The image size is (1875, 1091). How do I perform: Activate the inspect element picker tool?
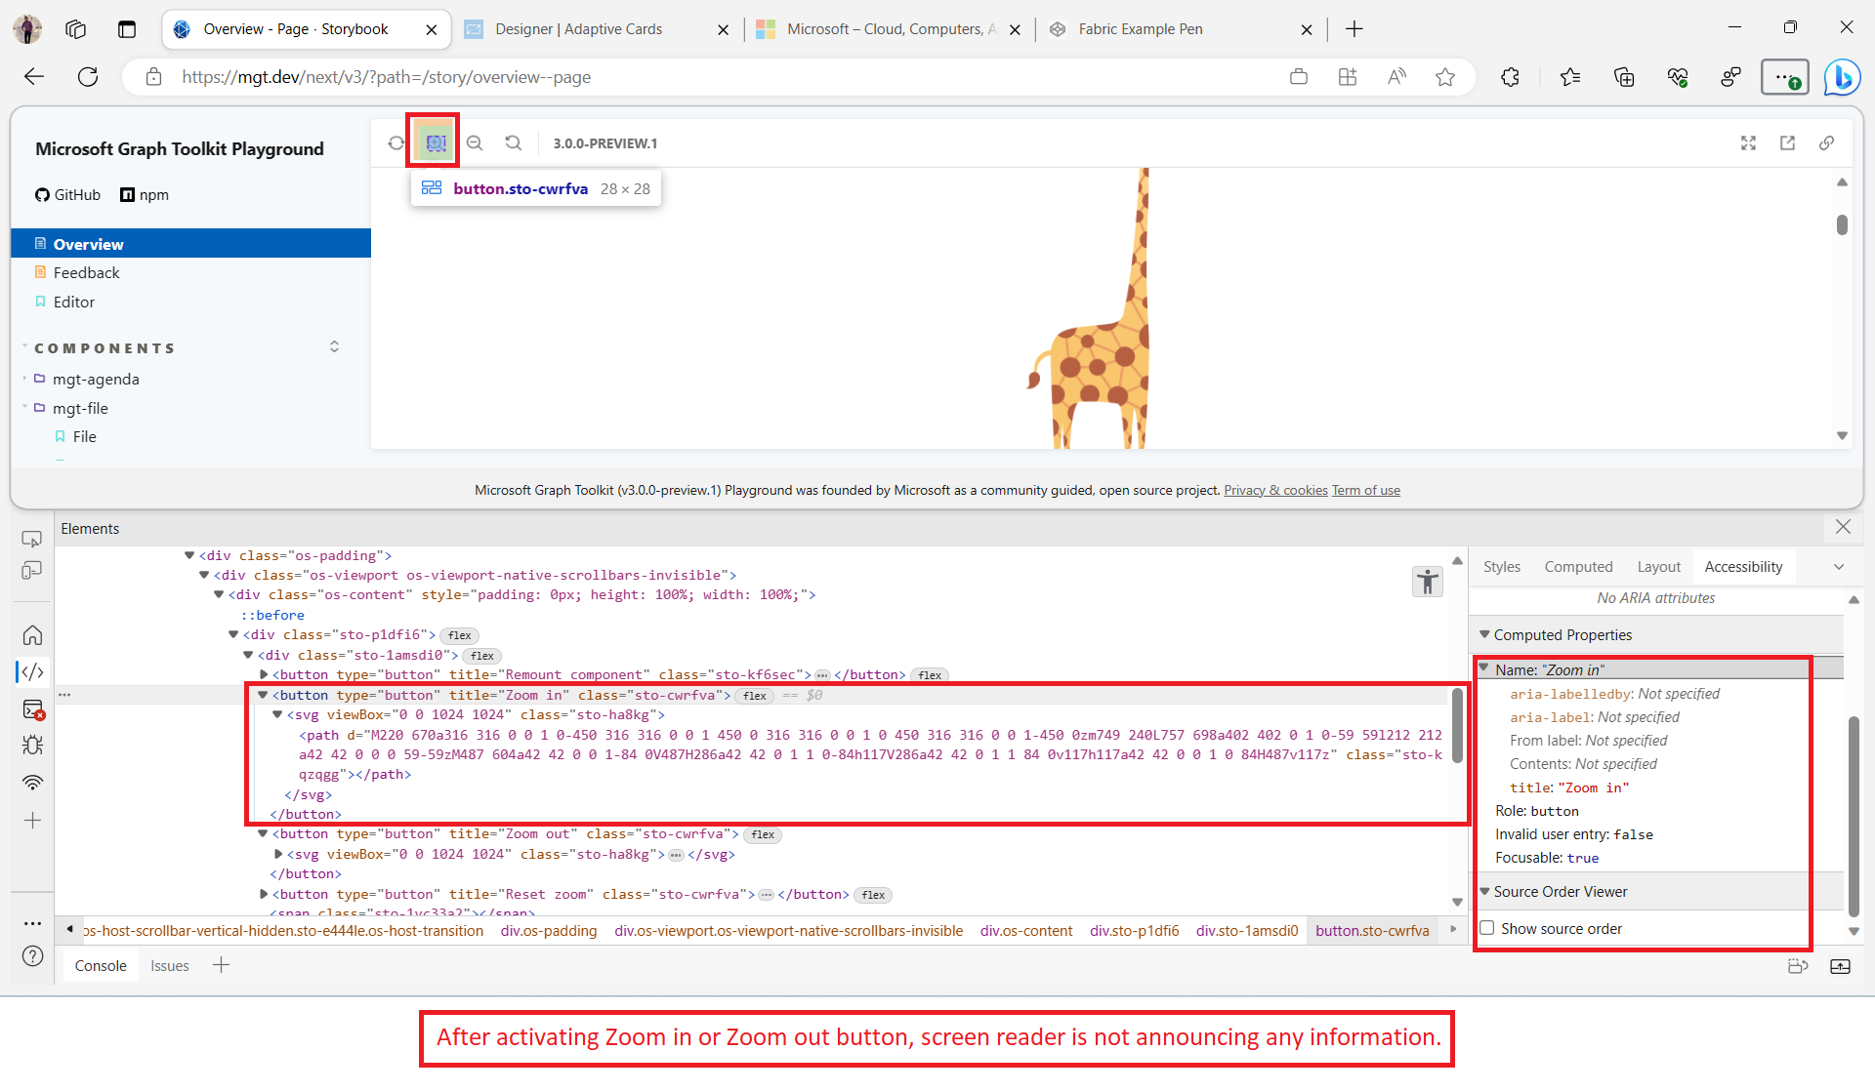(x=32, y=538)
